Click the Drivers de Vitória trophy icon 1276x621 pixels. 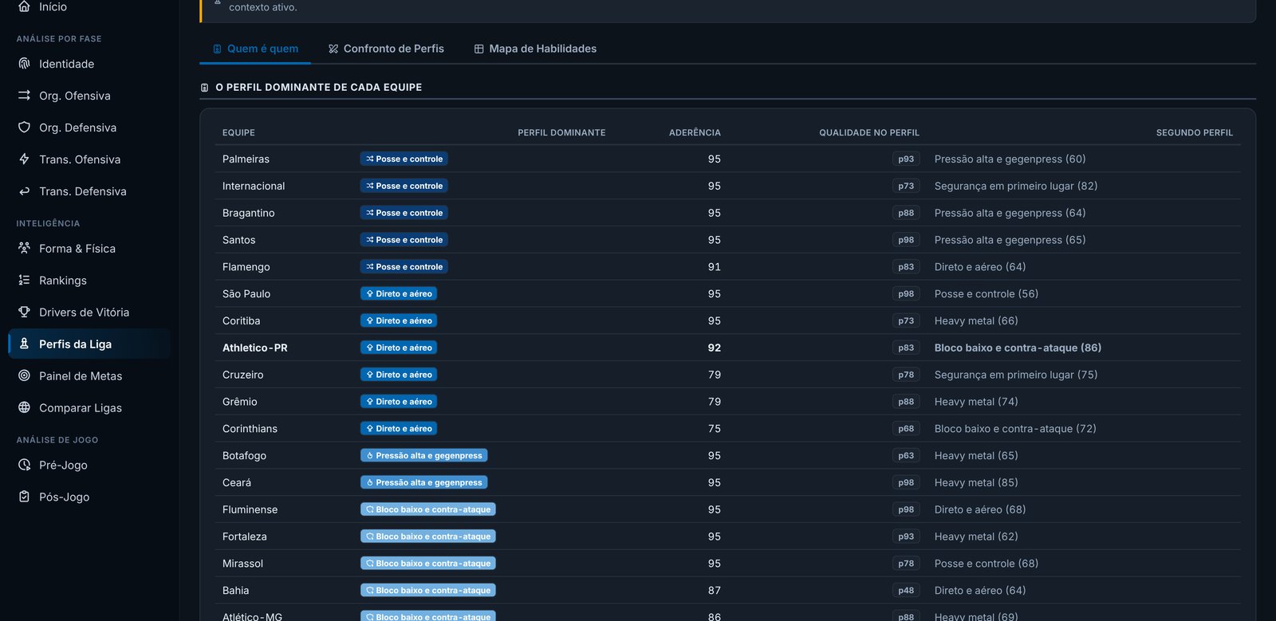[x=24, y=312]
